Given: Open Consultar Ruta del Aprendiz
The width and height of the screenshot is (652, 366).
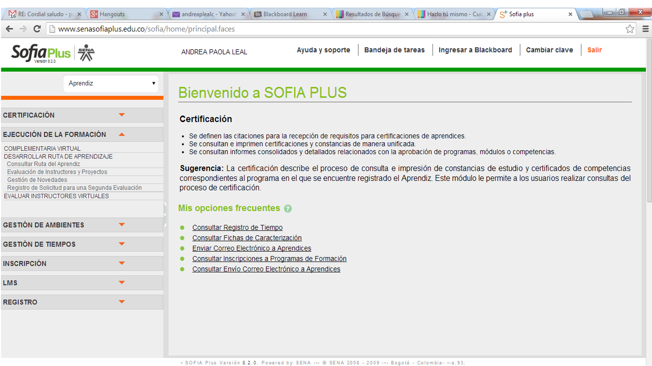Looking at the screenshot, I should pos(43,164).
